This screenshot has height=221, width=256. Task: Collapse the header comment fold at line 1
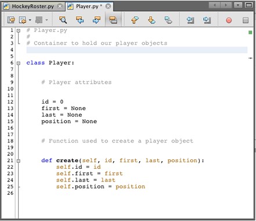point(19,30)
